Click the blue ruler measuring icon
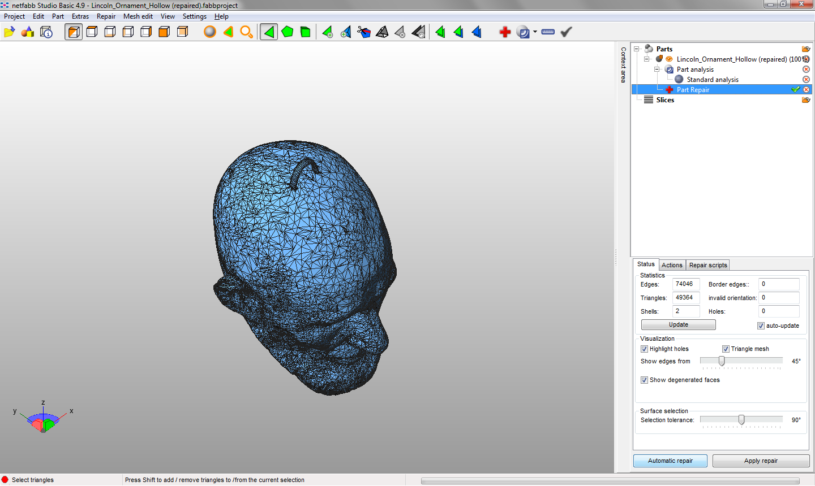The height and width of the screenshot is (486, 815). (x=548, y=32)
